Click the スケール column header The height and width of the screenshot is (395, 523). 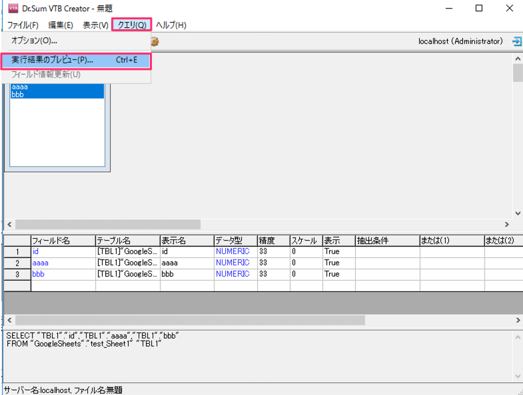coord(306,241)
